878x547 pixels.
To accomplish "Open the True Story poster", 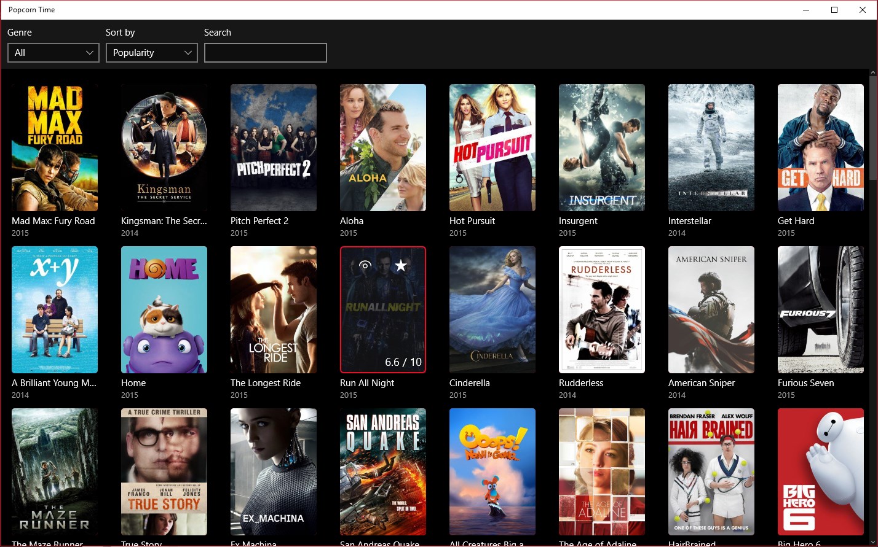I will tap(164, 472).
